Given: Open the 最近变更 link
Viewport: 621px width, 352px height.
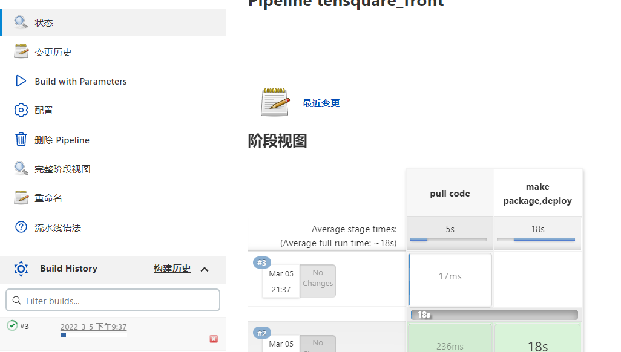Looking at the screenshot, I should tap(321, 103).
